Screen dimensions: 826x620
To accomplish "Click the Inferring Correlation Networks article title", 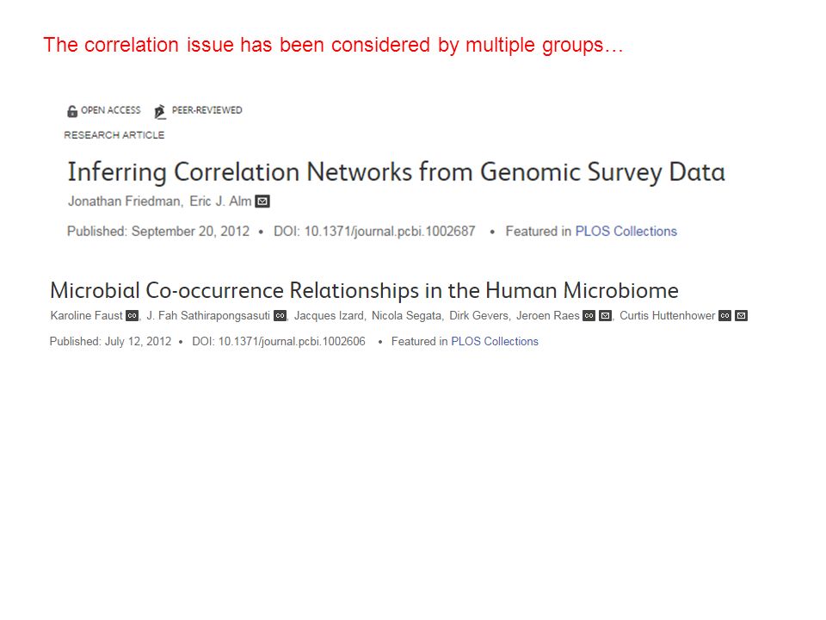I will (396, 172).
